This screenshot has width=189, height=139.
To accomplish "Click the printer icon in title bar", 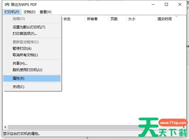I will click(x=7, y=5).
